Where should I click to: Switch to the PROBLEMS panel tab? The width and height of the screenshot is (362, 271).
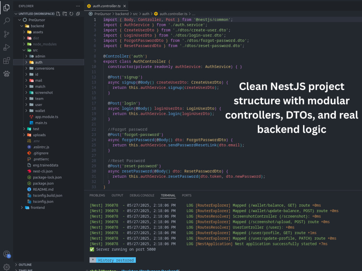point(97,195)
